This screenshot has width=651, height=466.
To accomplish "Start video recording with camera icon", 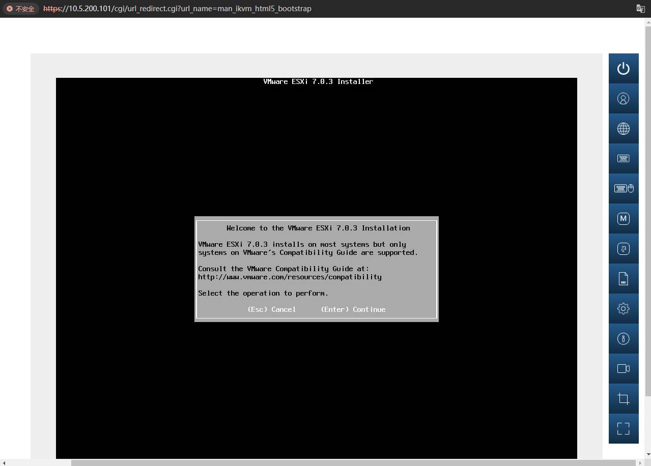I will point(624,369).
